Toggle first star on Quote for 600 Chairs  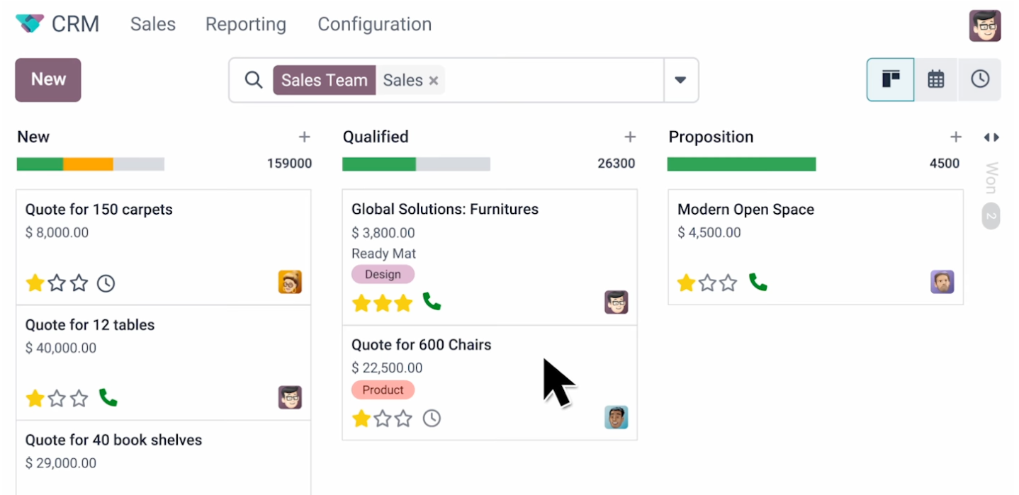coord(361,419)
